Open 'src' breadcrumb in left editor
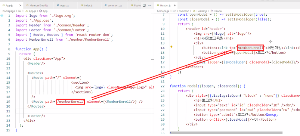300x136 pixels. (x=20, y=11)
